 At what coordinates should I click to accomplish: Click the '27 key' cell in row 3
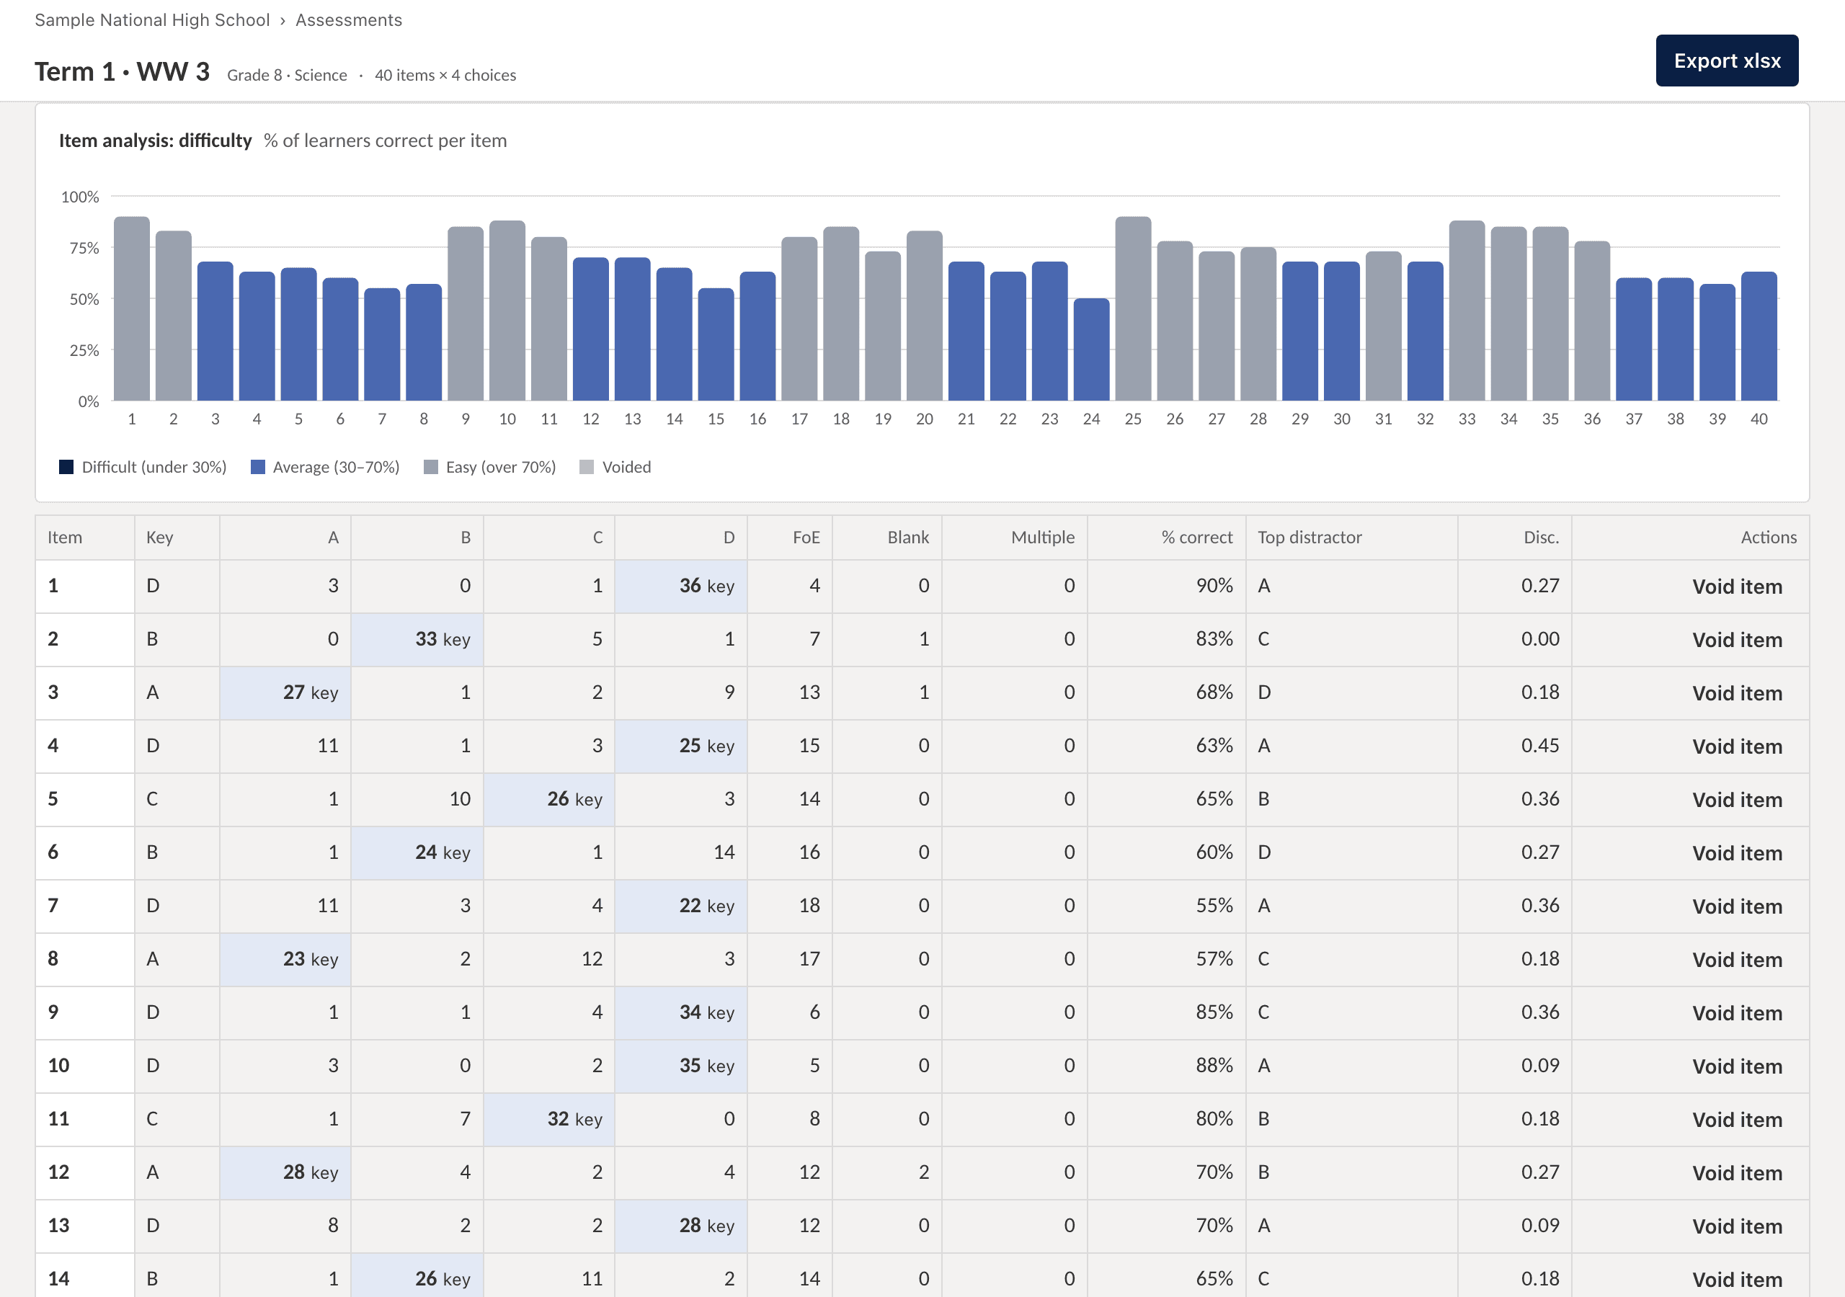(x=285, y=692)
